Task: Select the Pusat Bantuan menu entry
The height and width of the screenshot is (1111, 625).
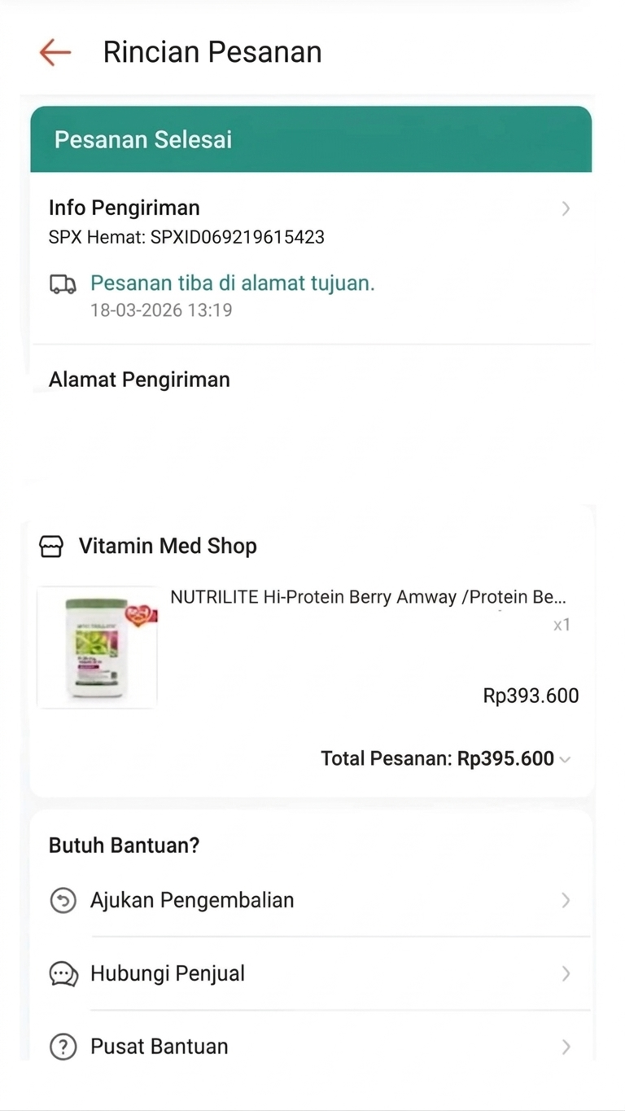Action: 160,1047
